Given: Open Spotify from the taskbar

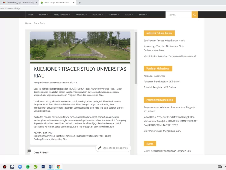Looking at the screenshot, I should pyautogui.click(x=28, y=167).
